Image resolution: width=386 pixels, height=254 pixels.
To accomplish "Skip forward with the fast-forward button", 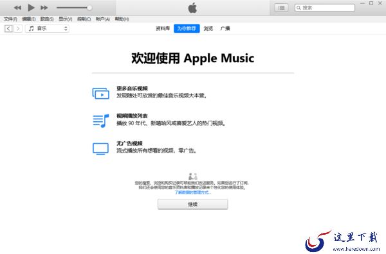I will click(x=44, y=8).
